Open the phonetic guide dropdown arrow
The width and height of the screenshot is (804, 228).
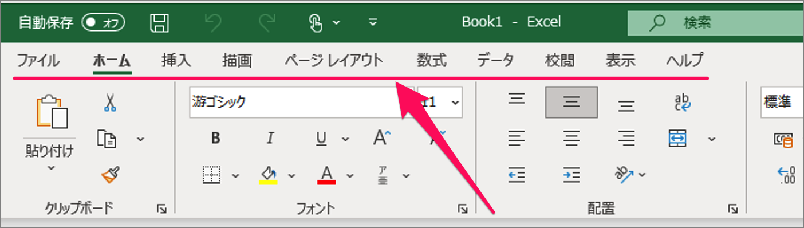406,176
